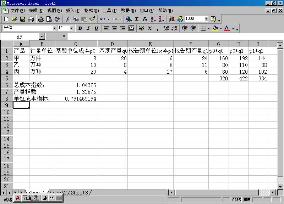This screenshot has width=284, height=204.
Task: Click the row 5 header
Action: pyautogui.click(x=6, y=78)
